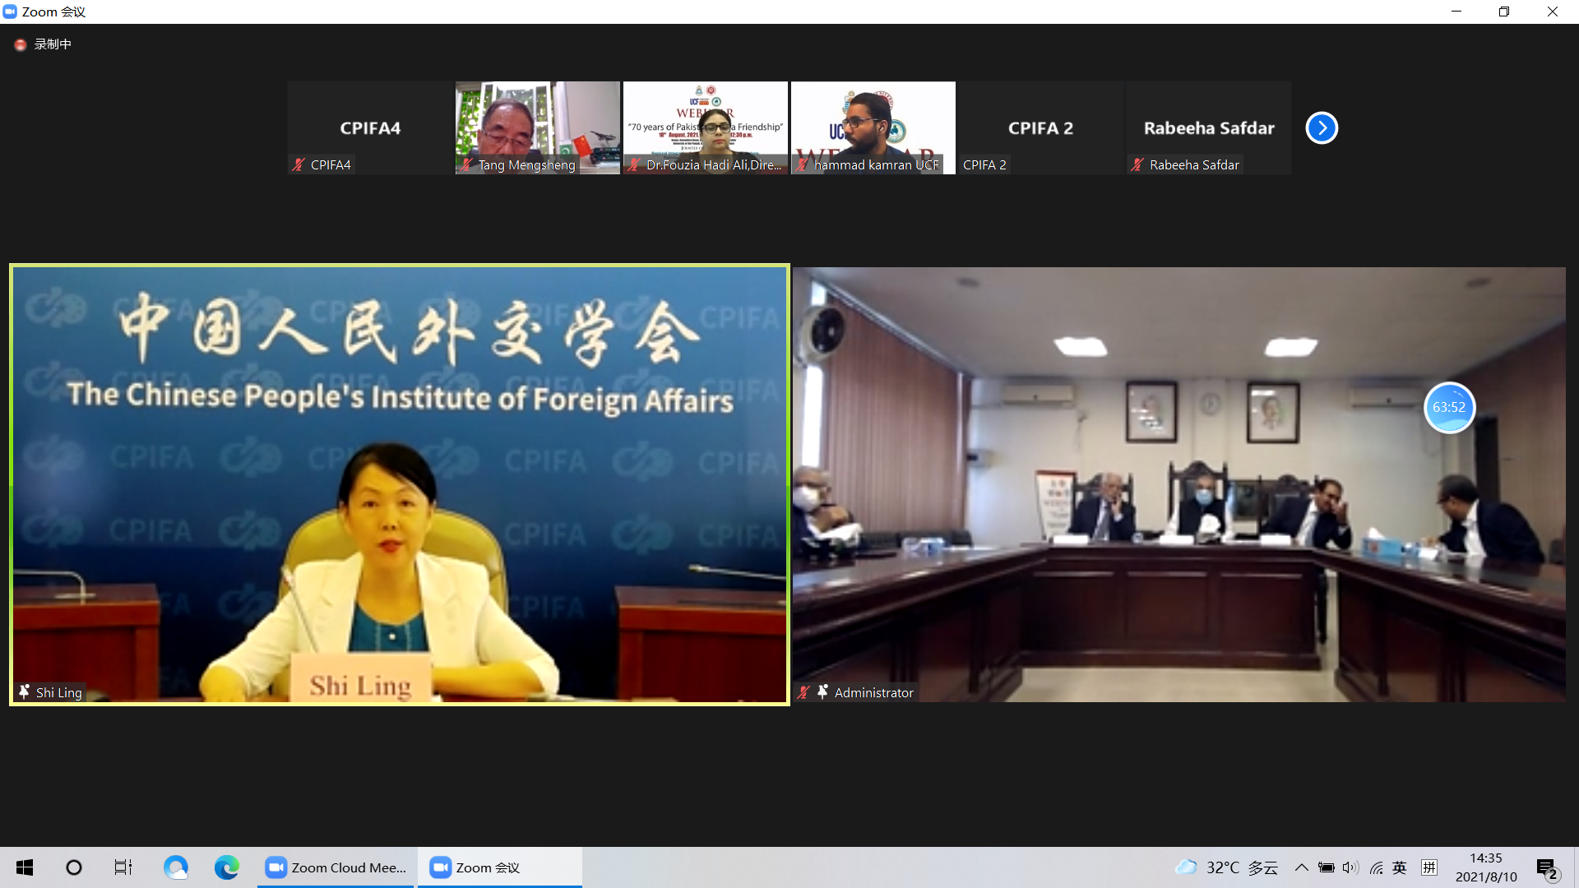Select Tang Mengsheng's video thumbnail
Screen dimensions: 1579x888
tap(538, 127)
